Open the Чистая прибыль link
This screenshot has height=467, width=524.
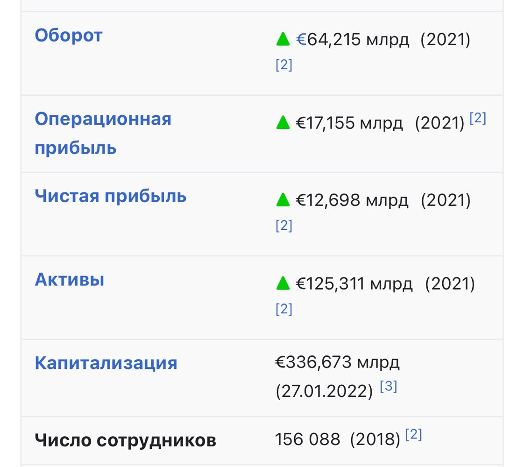111,196
